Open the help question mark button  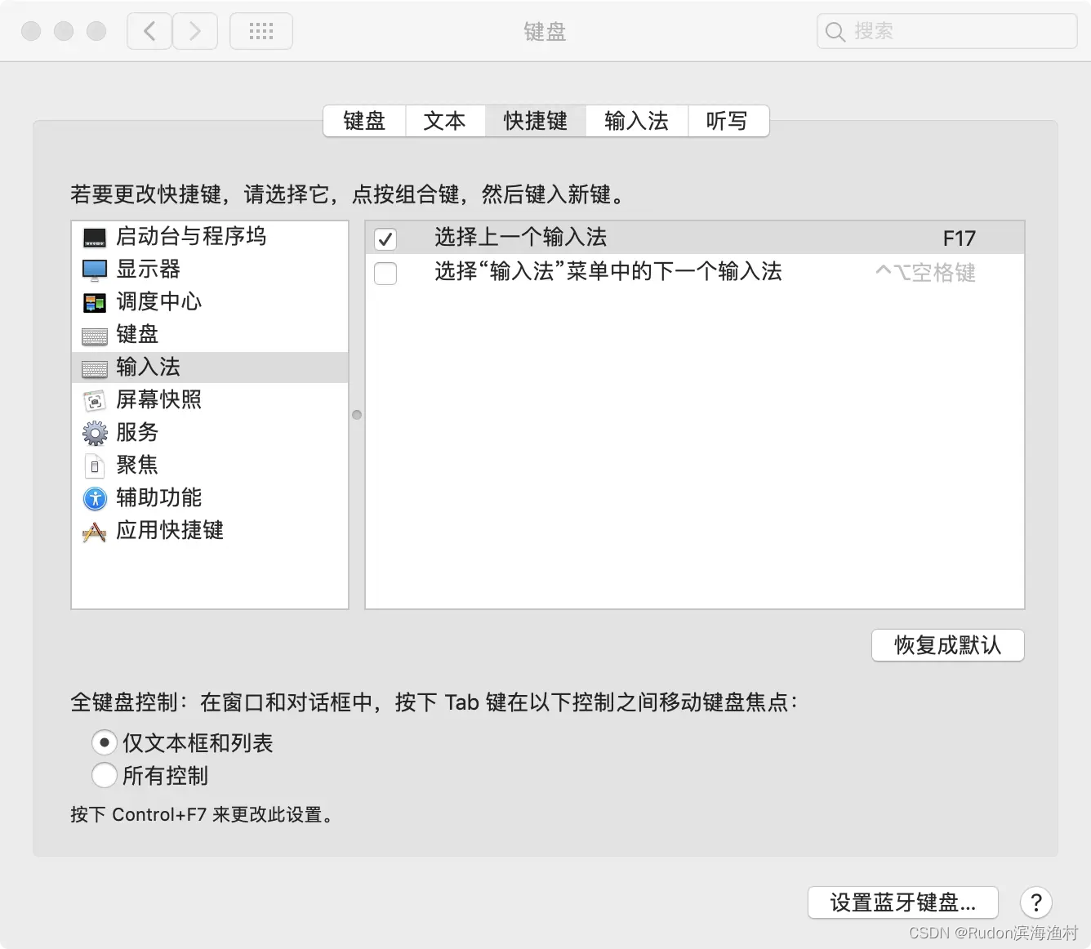coord(1036,902)
